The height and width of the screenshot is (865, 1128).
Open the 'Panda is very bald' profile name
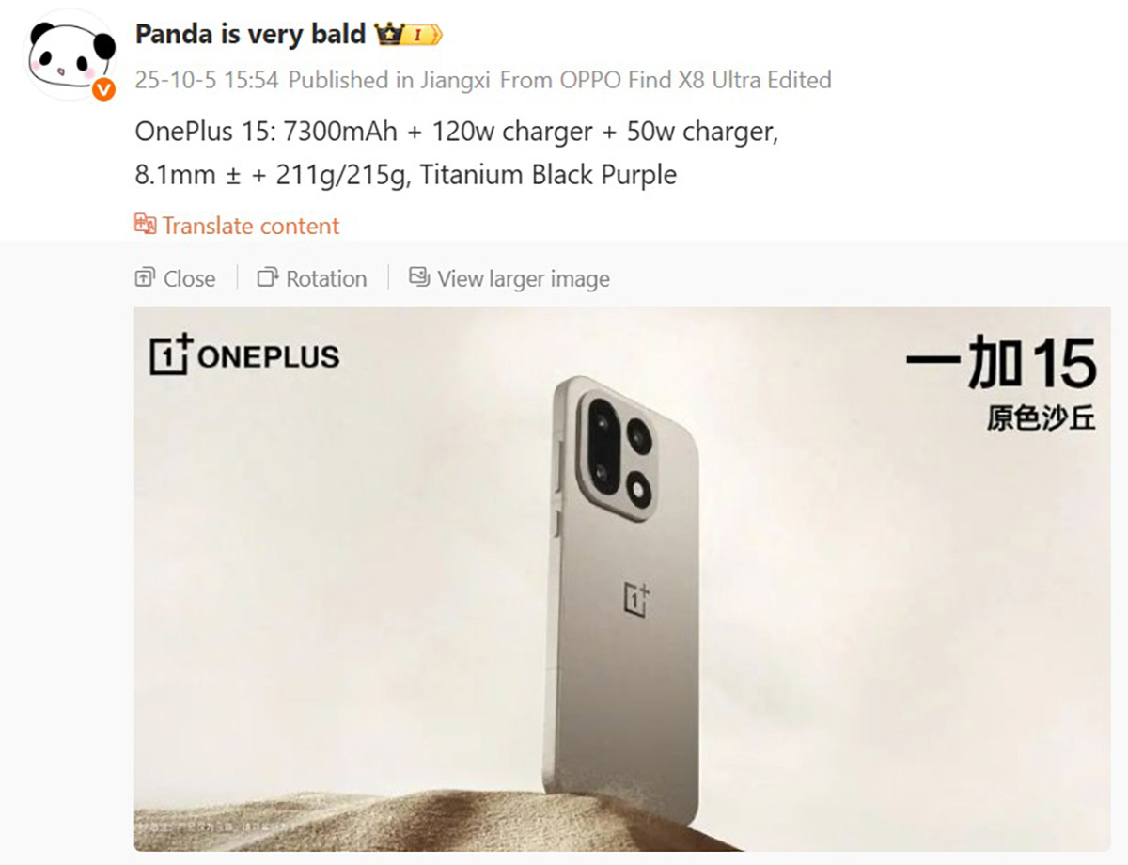(x=250, y=35)
